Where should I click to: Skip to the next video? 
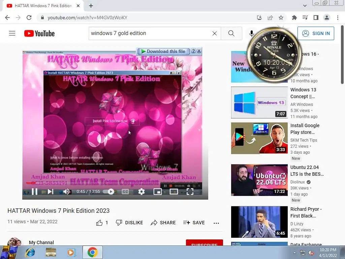[51, 192]
